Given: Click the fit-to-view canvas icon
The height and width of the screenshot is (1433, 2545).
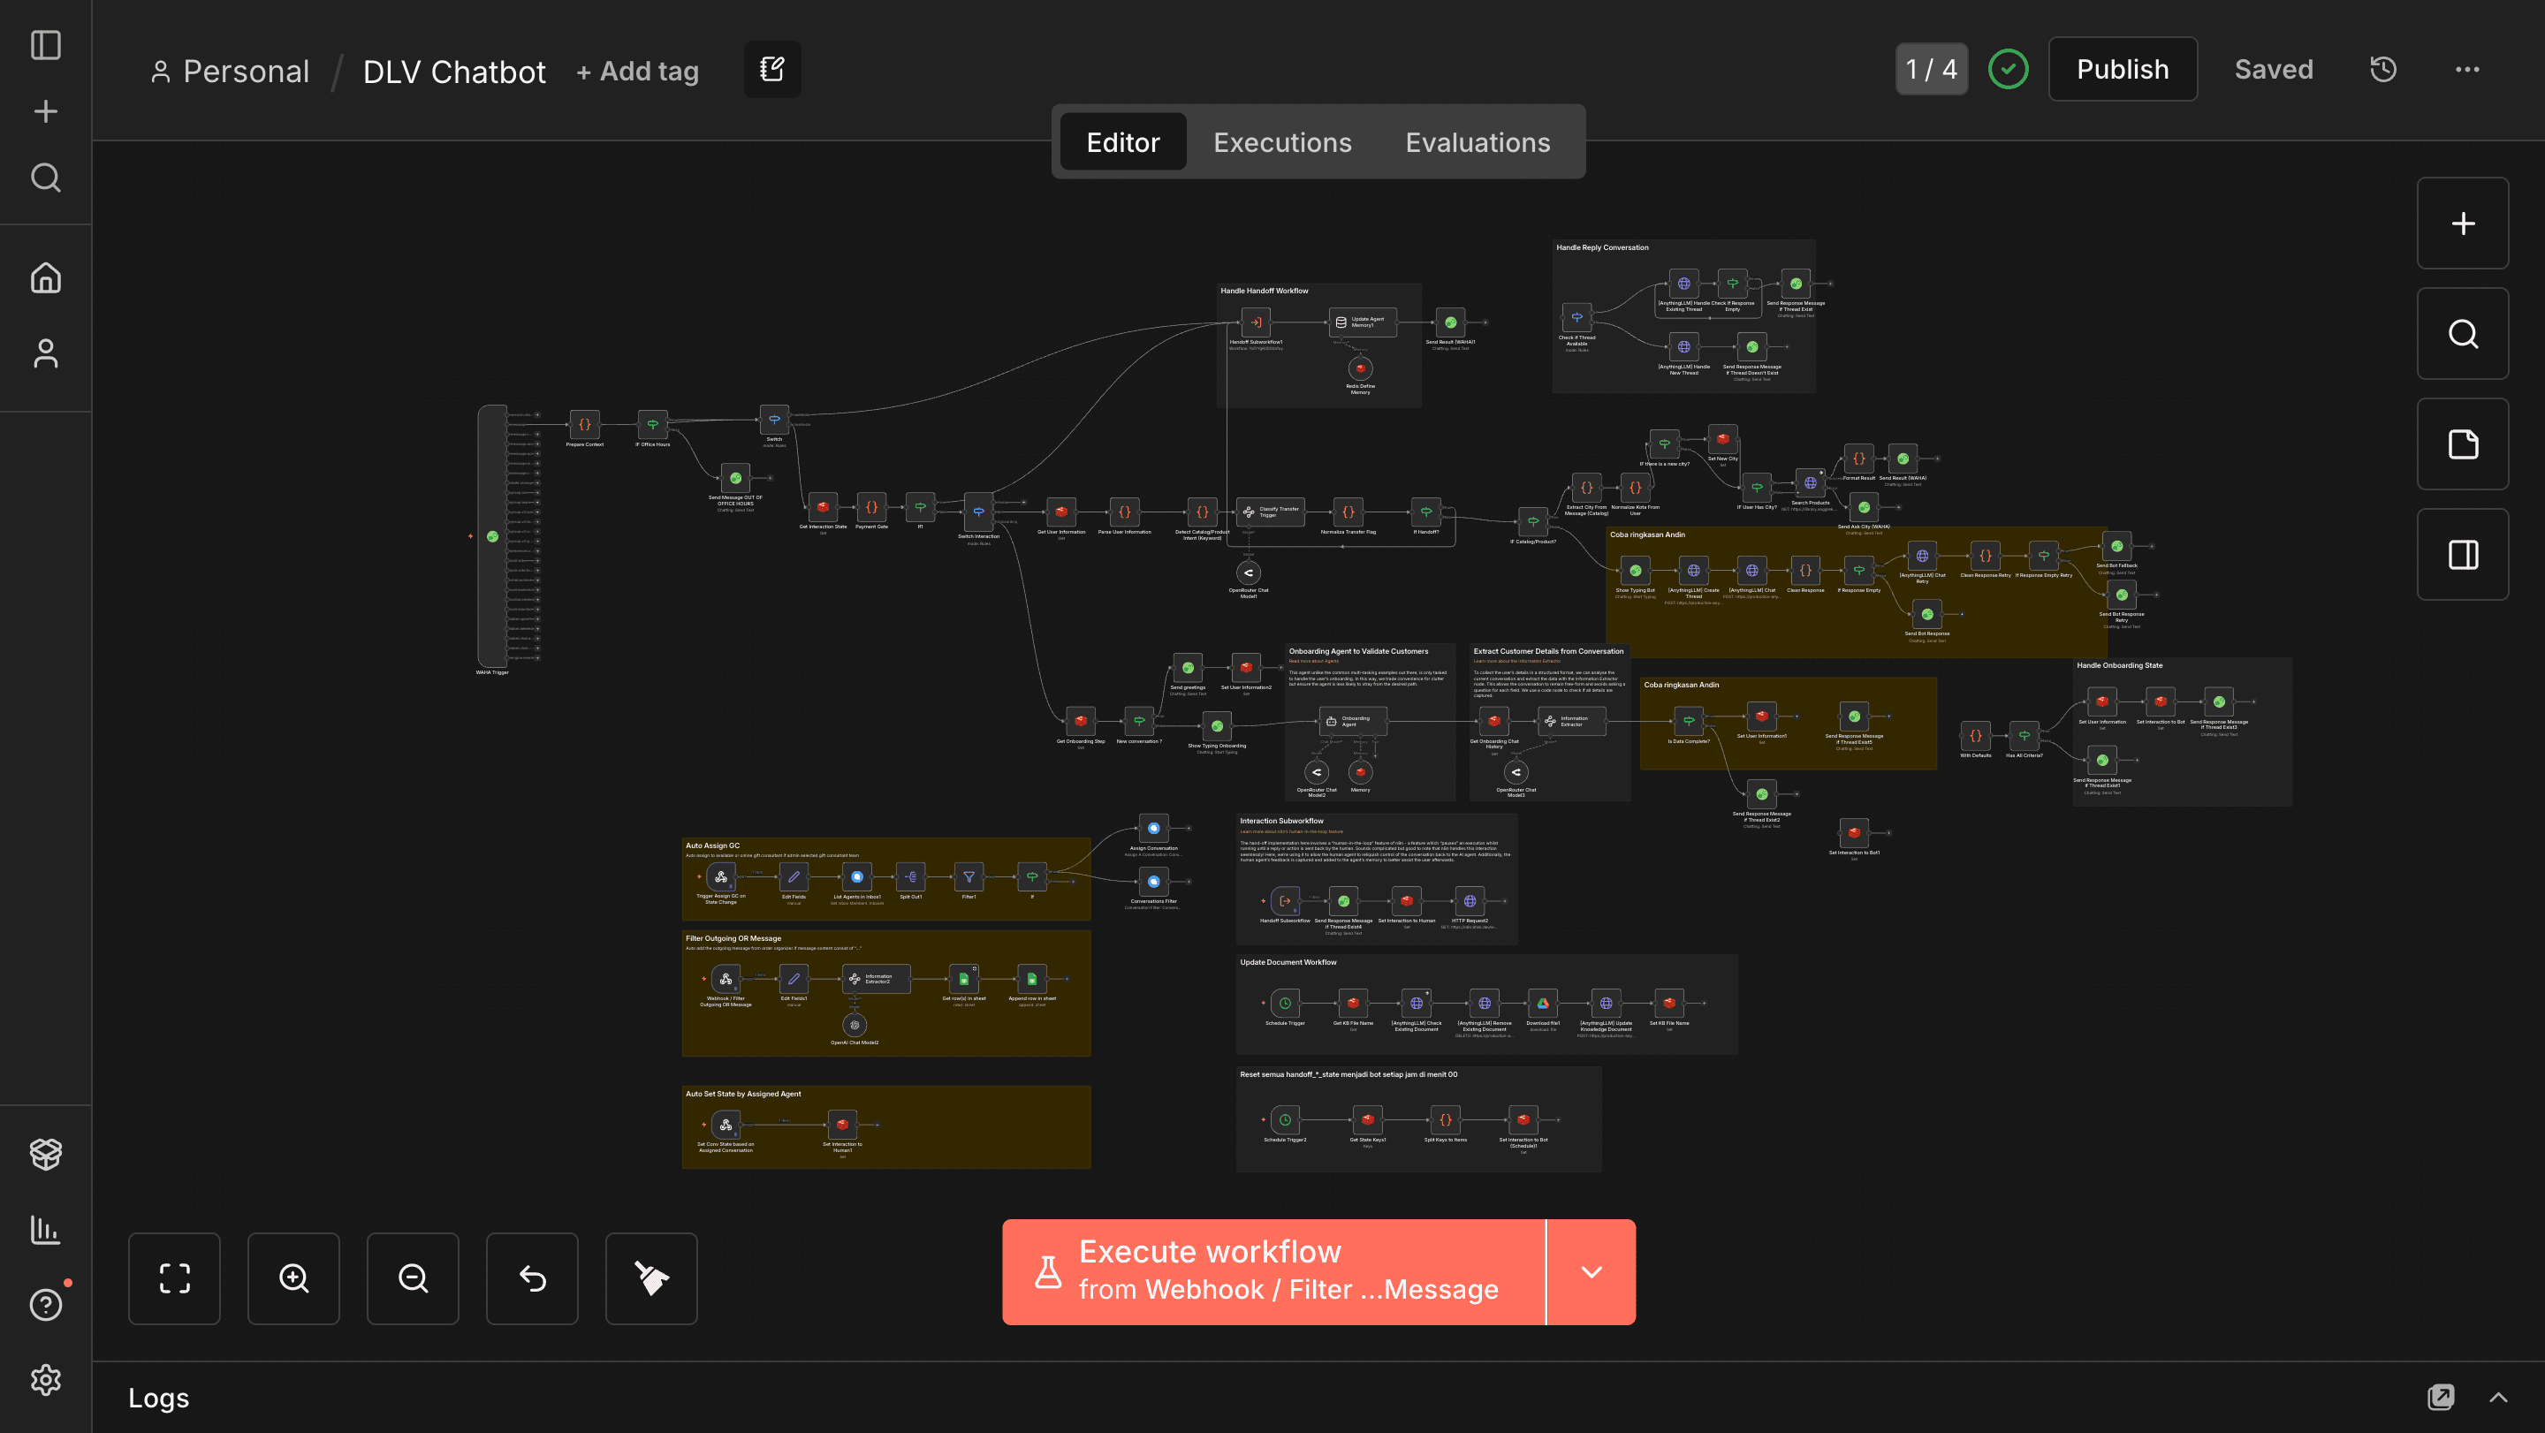Looking at the screenshot, I should [174, 1278].
